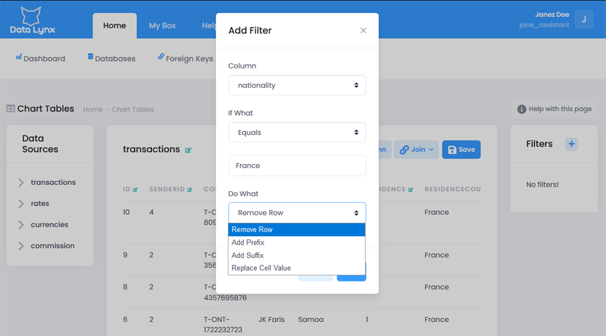Click the J user avatar icon

click(584, 19)
